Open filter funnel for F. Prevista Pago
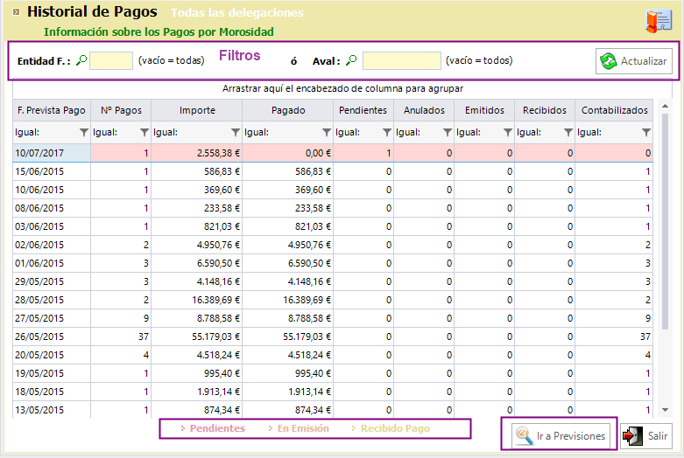Viewport: 684px width, 458px height. point(84,132)
